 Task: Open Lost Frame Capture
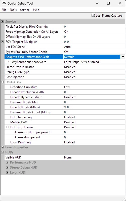(x=107, y=16)
